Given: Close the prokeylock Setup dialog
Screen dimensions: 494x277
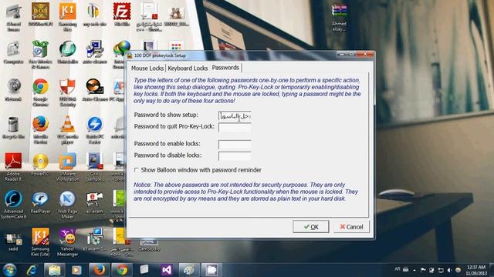Looking at the screenshot, I should [365, 55].
